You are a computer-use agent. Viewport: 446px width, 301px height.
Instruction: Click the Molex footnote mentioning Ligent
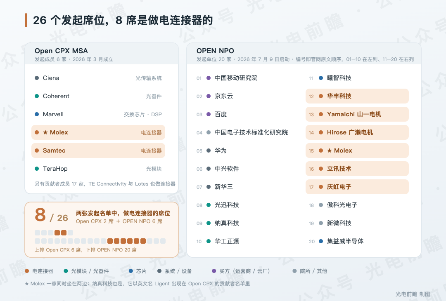click(x=138, y=284)
